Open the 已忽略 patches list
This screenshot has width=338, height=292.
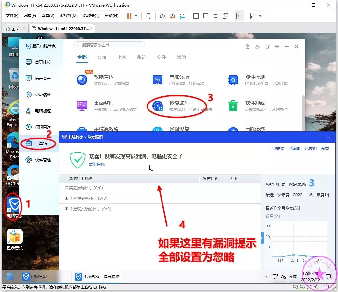point(294,149)
